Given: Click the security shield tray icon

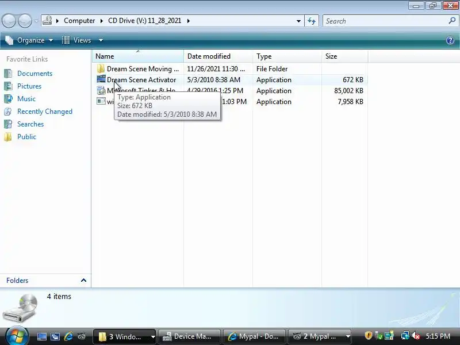Looking at the screenshot, I should tap(368, 336).
